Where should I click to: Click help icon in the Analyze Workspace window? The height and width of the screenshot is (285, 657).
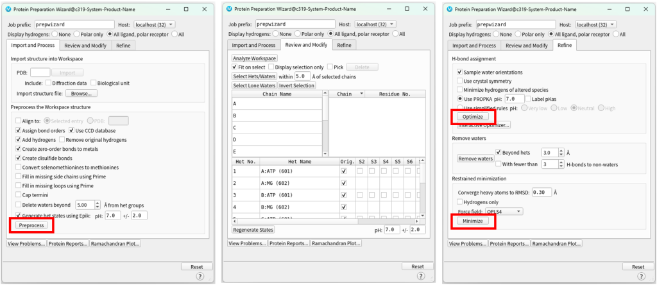pyautogui.click(x=420, y=277)
